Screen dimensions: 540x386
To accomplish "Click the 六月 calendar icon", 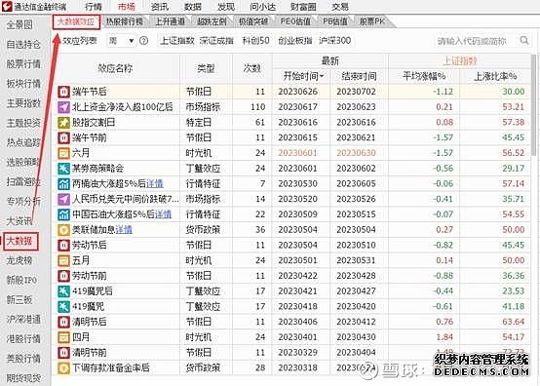I will click(63, 153).
